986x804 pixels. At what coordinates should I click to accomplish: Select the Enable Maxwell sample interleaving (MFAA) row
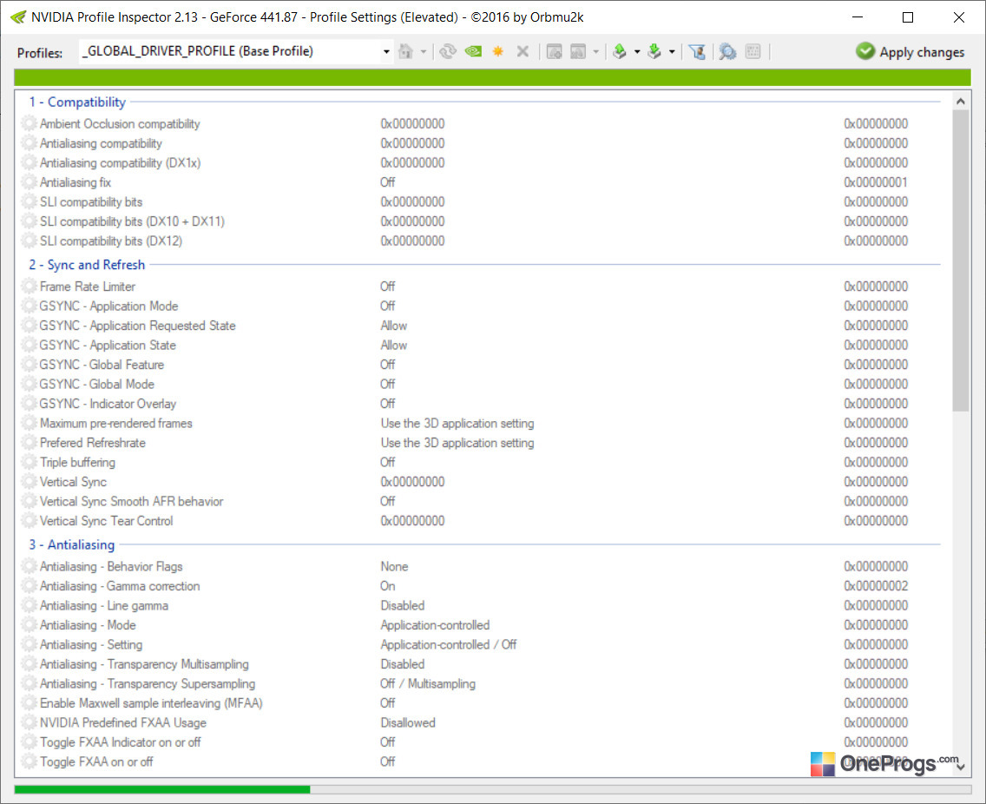click(483, 702)
